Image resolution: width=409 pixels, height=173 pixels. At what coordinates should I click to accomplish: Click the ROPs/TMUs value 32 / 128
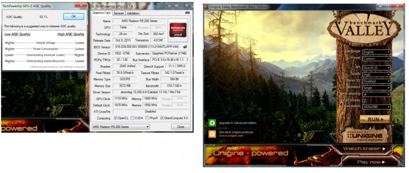click(x=122, y=60)
